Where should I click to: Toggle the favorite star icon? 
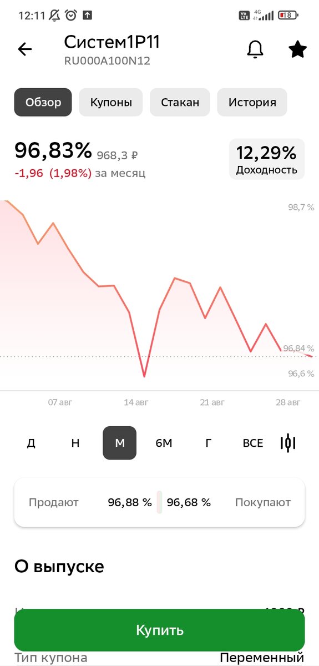pos(298,49)
